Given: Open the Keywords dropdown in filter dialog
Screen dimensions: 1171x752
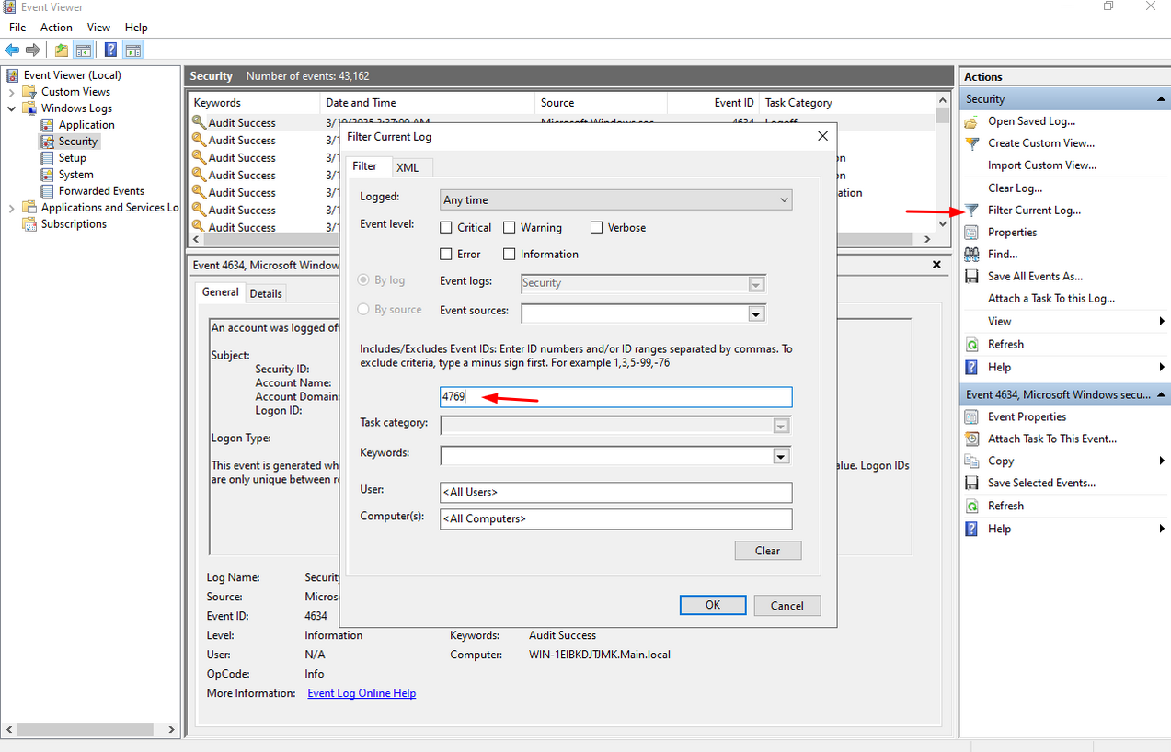Looking at the screenshot, I should [781, 456].
